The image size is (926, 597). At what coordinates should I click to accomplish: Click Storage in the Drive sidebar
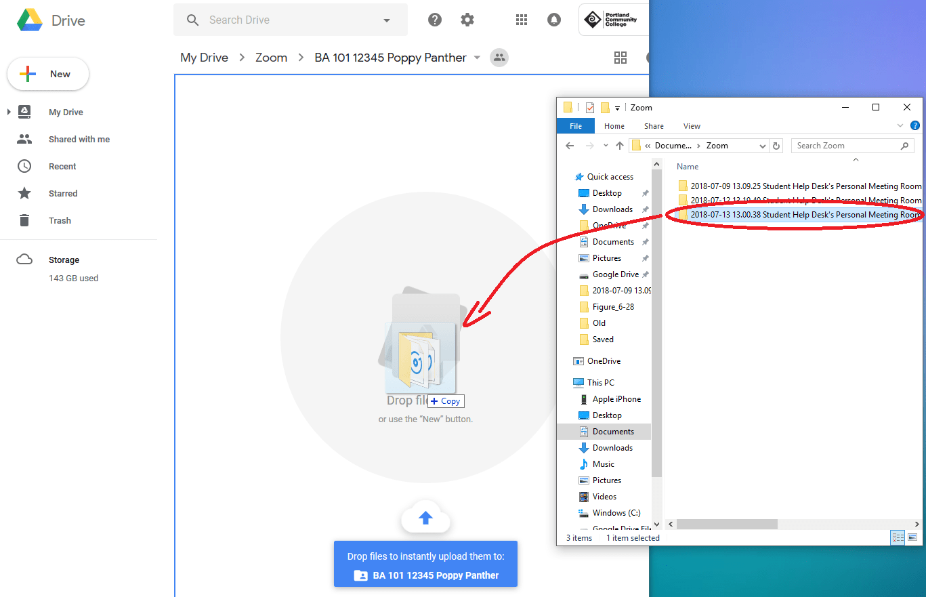click(x=64, y=260)
